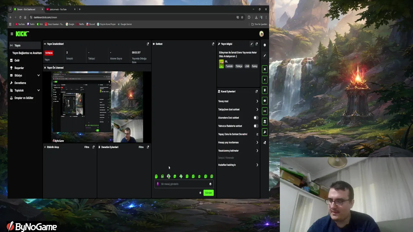This screenshot has height=232, width=413.
Task: Click the chill tag
Action: 247,66
